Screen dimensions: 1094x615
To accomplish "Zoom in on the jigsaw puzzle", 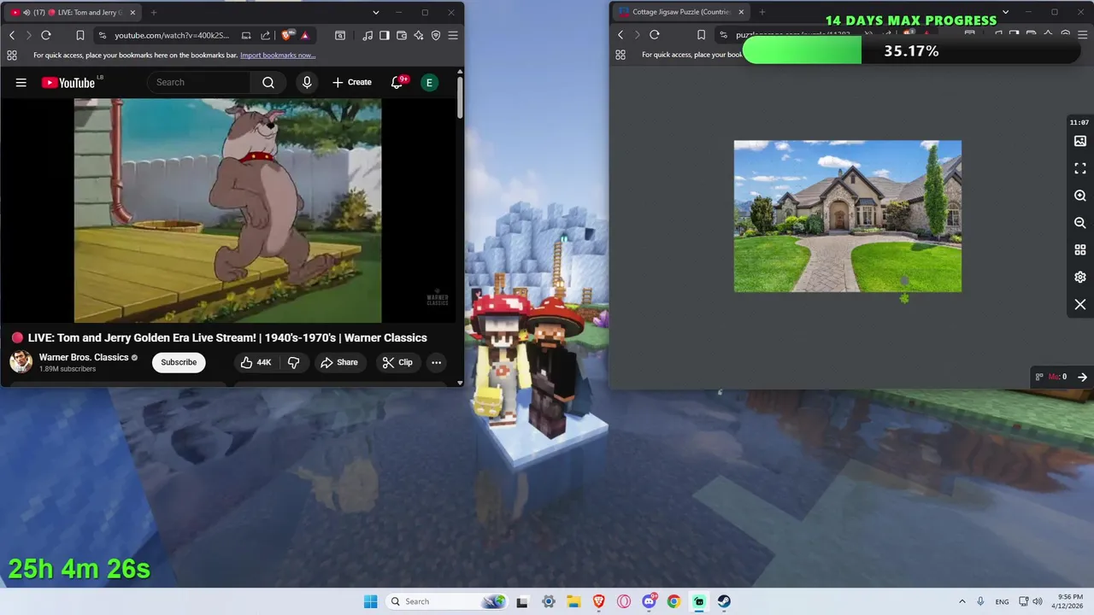I will 1080,196.
